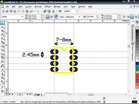Select the Zoom tool magnifier
The image size is (139, 104).
pyautogui.click(x=2, y=34)
